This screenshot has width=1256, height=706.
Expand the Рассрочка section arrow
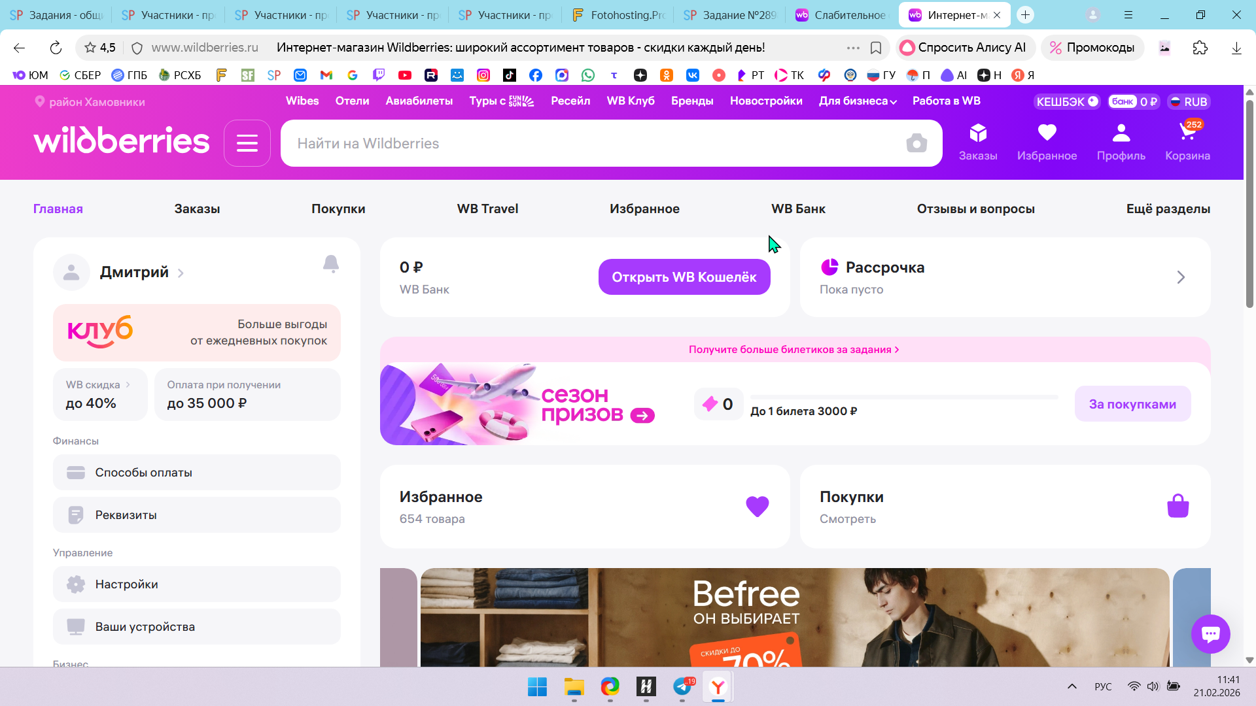click(1181, 277)
